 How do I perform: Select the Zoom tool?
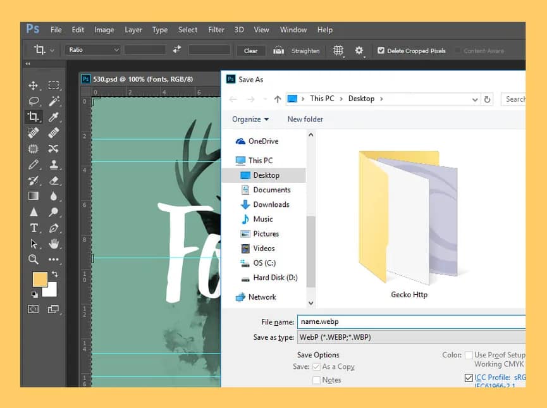pyautogui.click(x=34, y=259)
